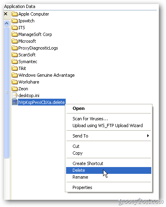The height and width of the screenshot is (207, 166).
Task: Click the hVpKspPwxiCbXa.delete file name
Action: 42,102
